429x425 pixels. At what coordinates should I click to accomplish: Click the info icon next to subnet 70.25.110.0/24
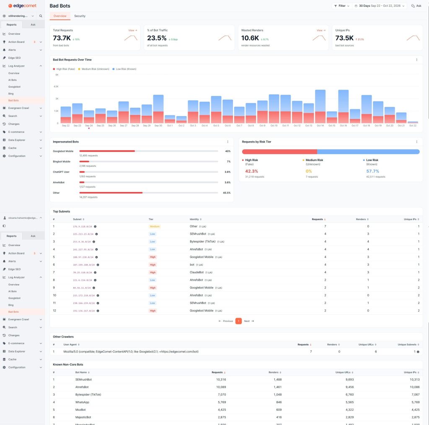click(x=95, y=272)
